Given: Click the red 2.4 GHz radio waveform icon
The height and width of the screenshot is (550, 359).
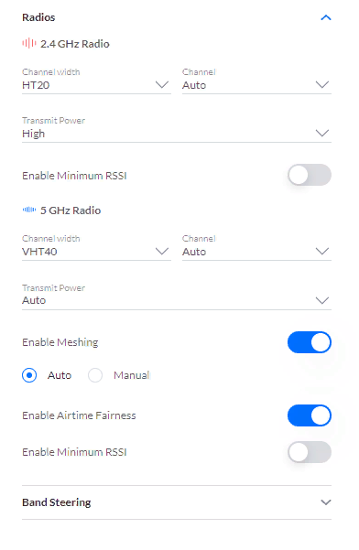Looking at the screenshot, I should (29, 44).
